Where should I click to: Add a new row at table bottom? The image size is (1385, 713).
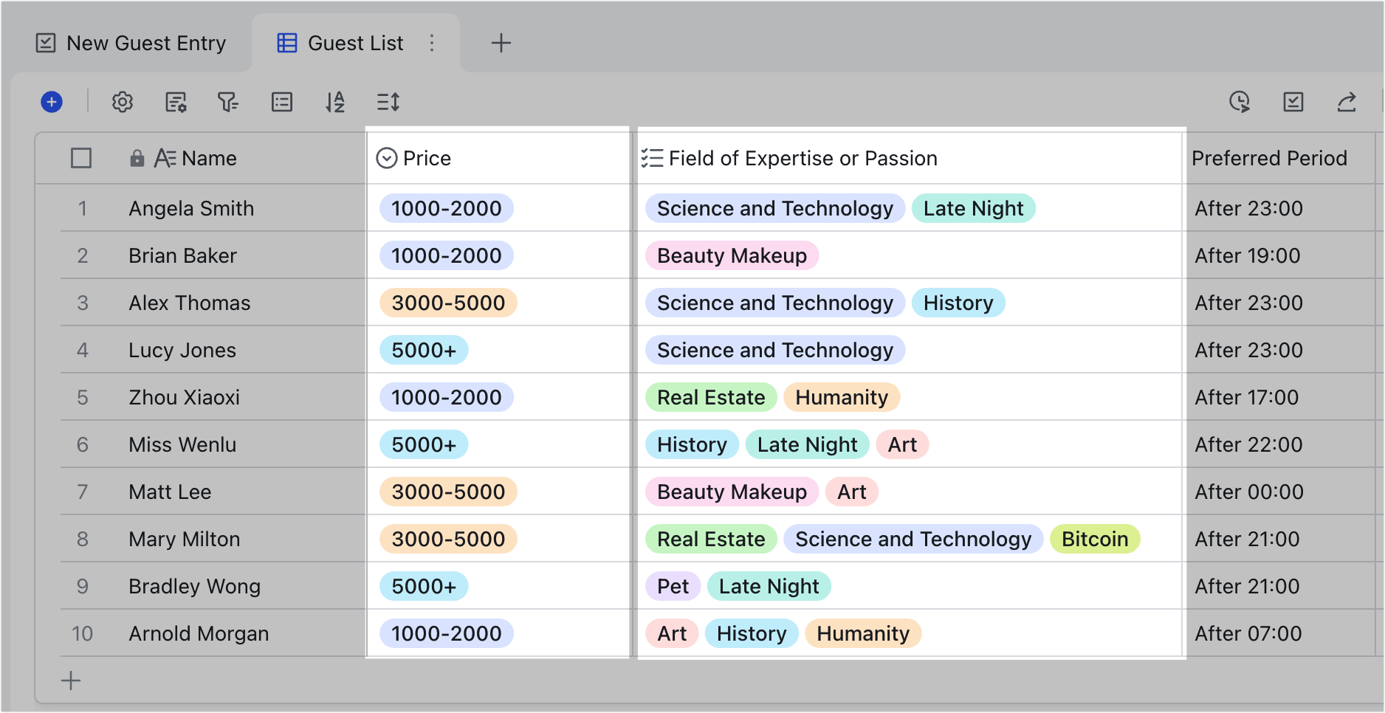71,681
